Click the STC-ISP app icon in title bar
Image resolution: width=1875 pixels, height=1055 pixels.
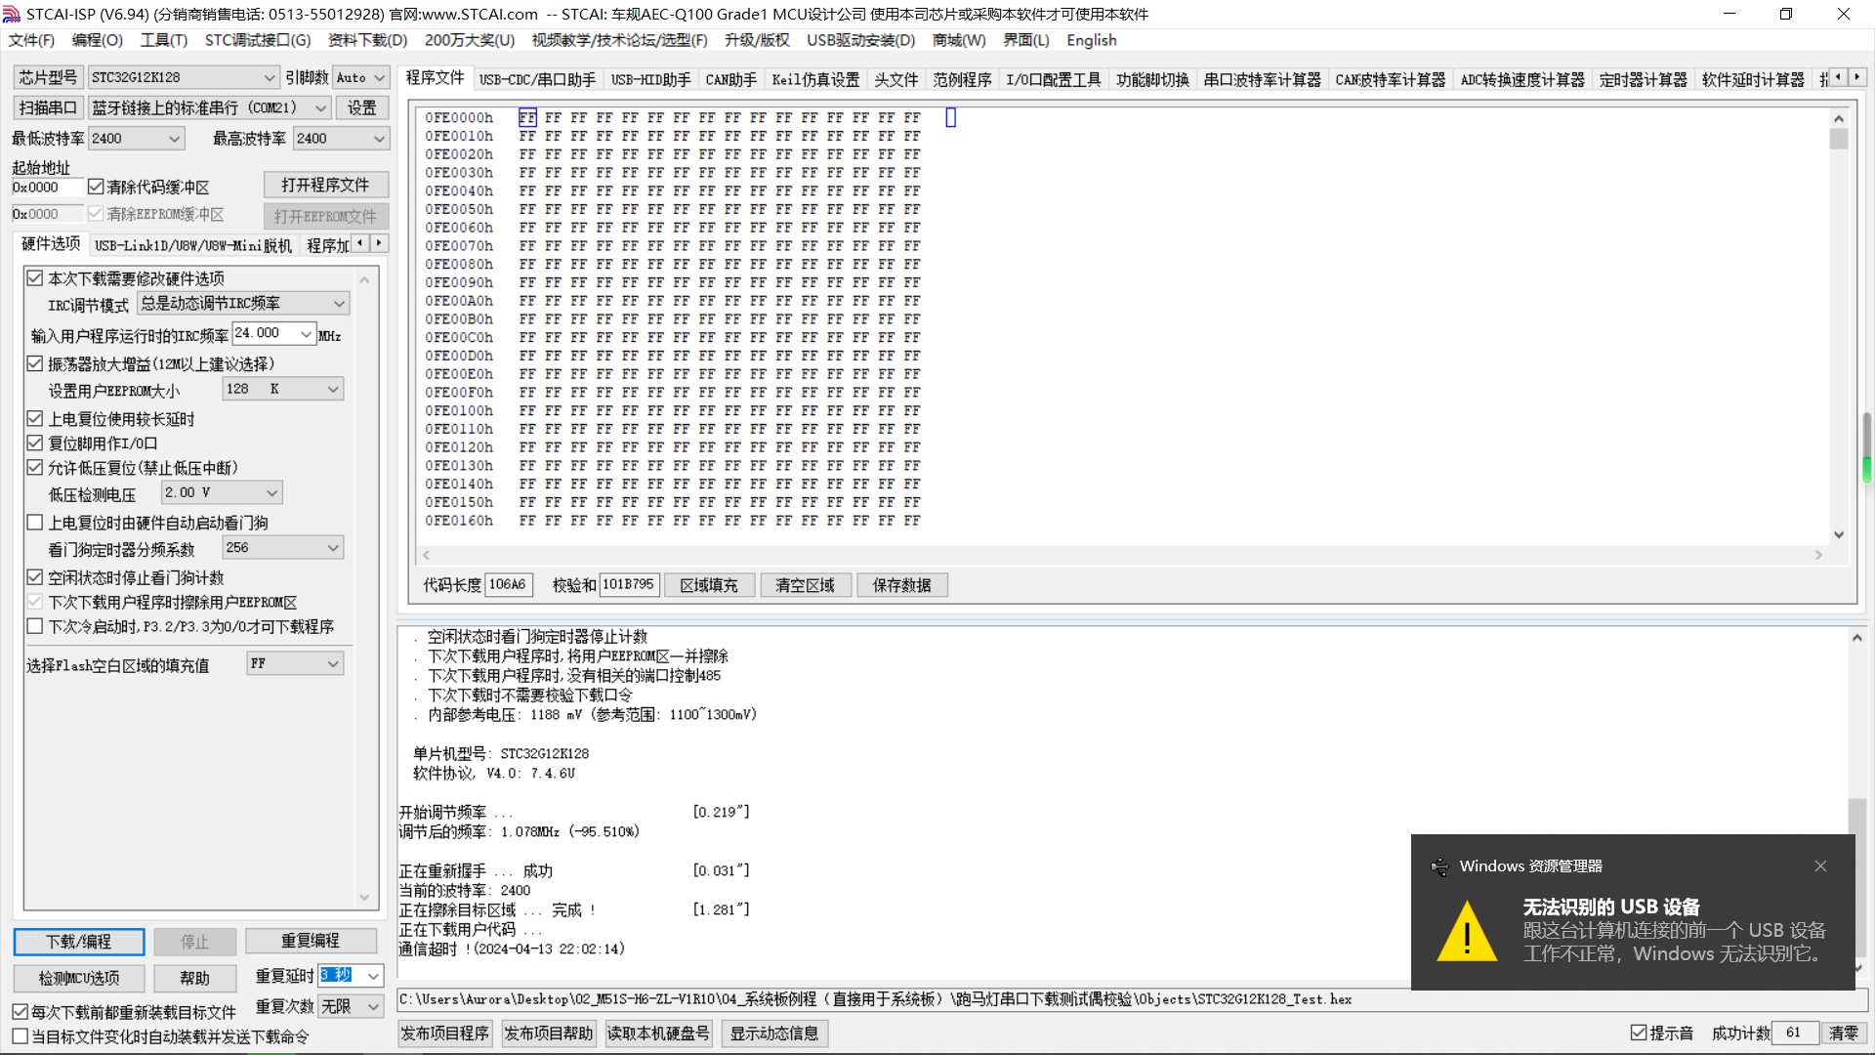click(12, 14)
